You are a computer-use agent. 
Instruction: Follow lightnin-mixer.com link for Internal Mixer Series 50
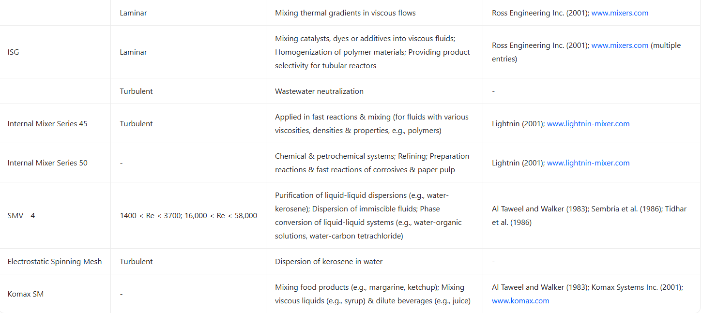tap(588, 163)
